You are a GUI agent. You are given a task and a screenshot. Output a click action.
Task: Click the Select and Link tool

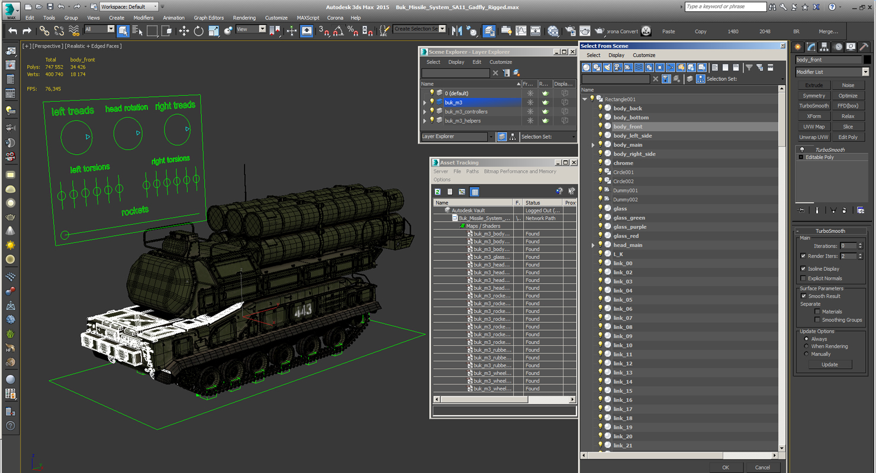pos(44,31)
